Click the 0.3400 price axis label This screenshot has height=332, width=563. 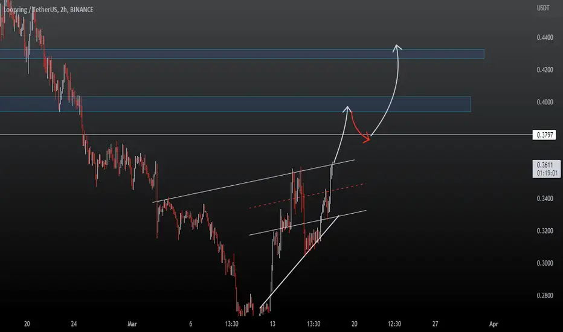pos(545,199)
